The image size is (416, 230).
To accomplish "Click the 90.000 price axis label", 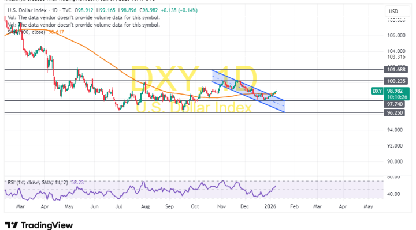I will [x=395, y=161].
